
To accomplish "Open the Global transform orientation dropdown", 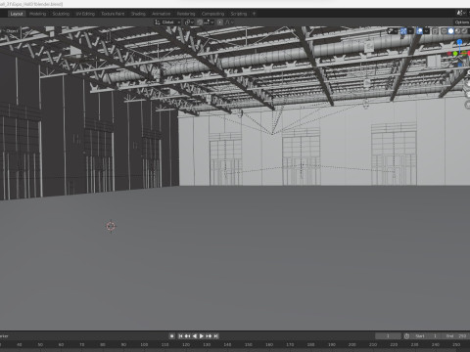I will tap(167, 22).
